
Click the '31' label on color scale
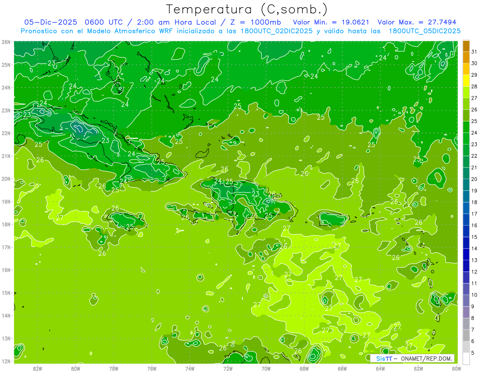[x=474, y=52]
